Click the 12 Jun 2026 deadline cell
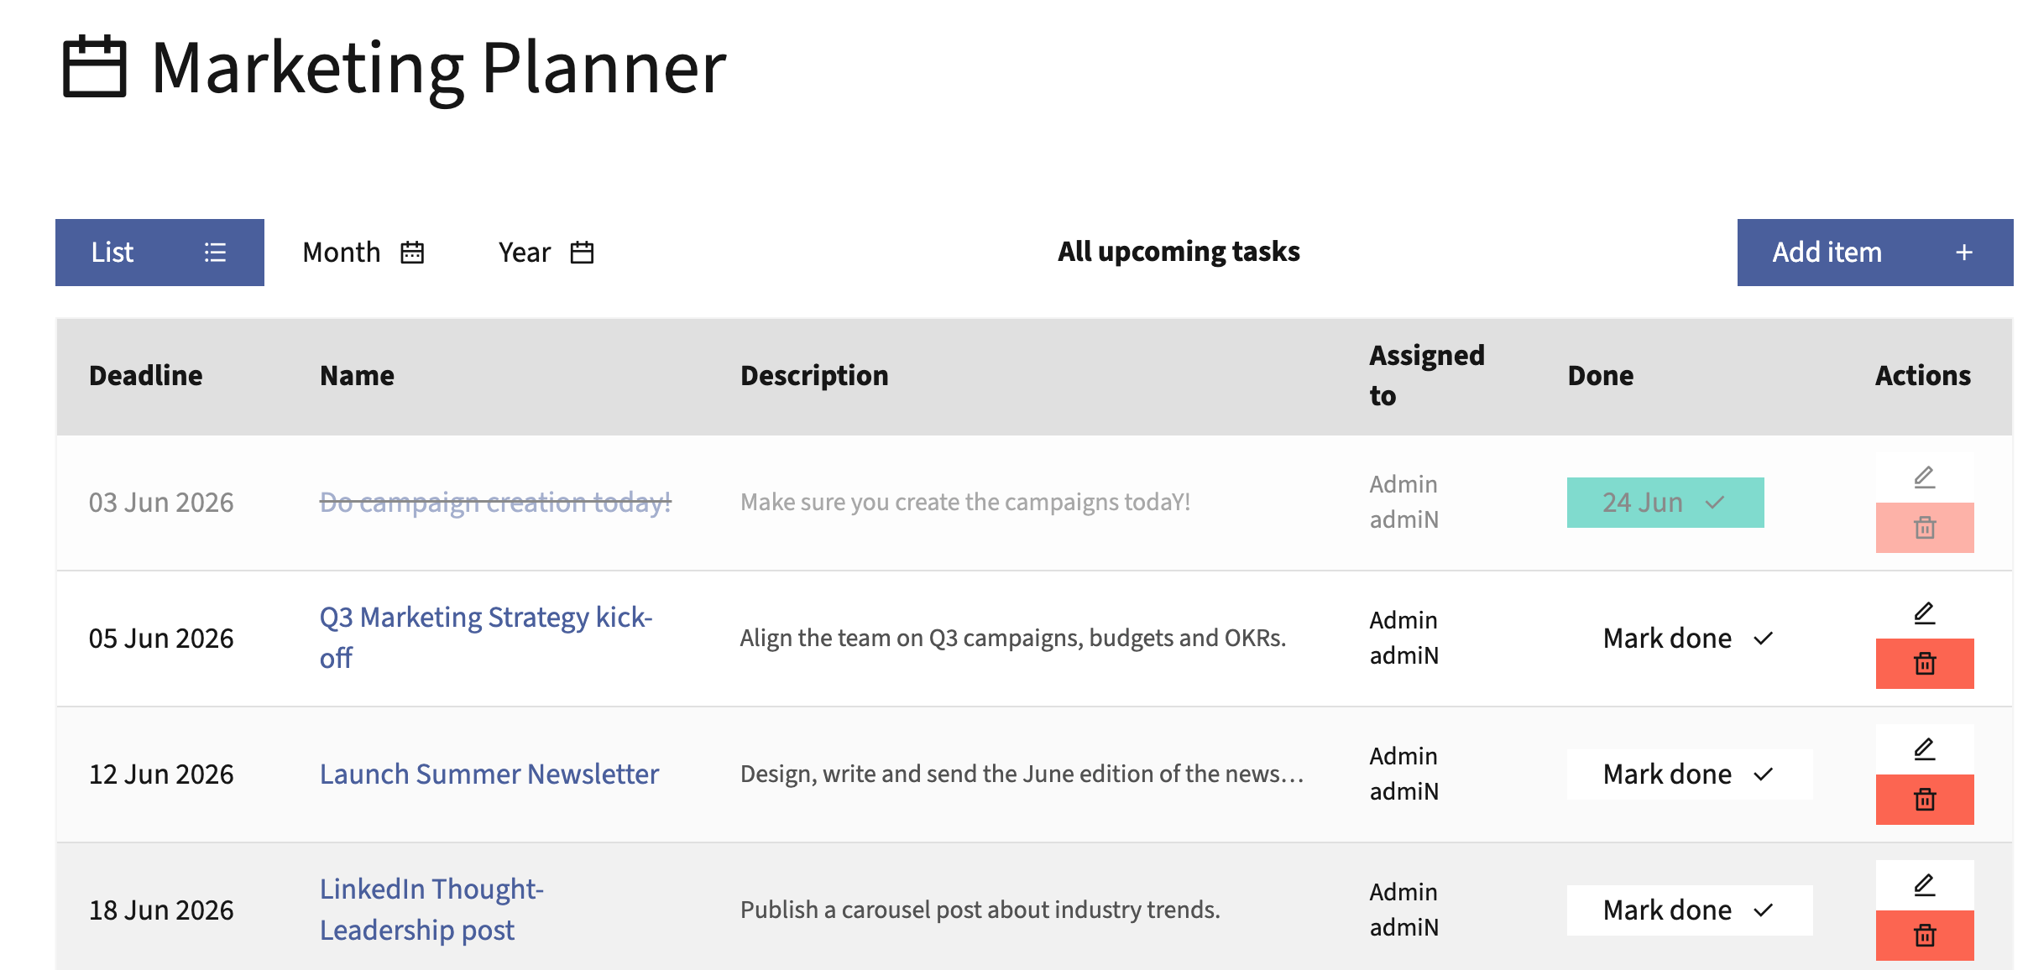The image size is (2028, 970). click(x=161, y=774)
